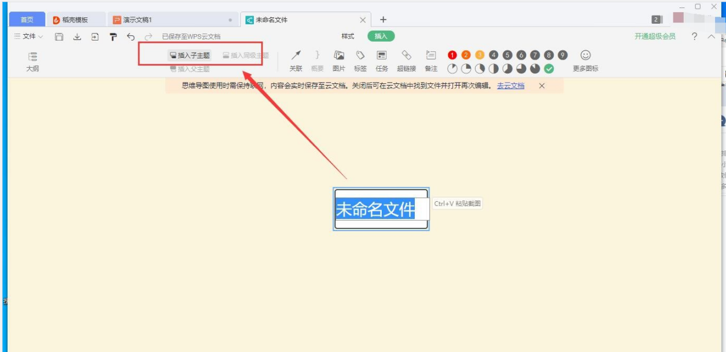Apply priority 8 marker

tap(548, 55)
